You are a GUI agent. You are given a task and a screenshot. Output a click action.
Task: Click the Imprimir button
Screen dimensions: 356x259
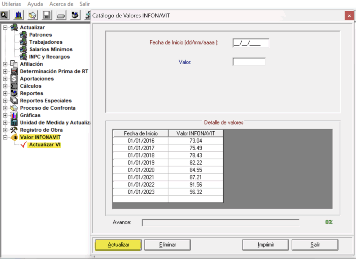(x=265, y=245)
